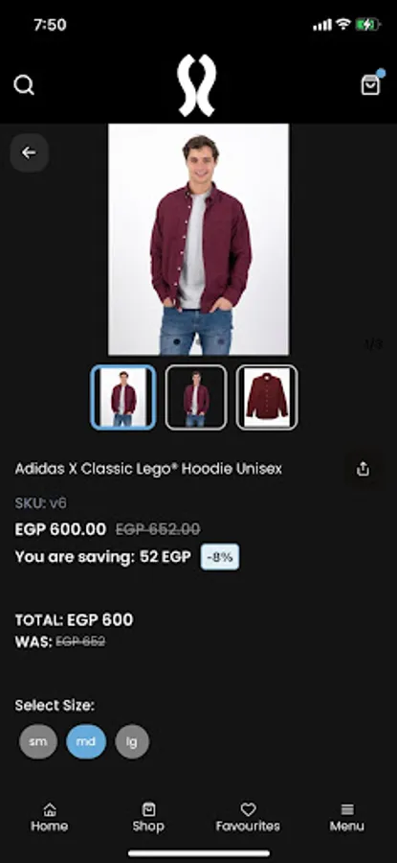The image size is (397, 863).
Task: Tap the Home house icon
Action: click(50, 809)
